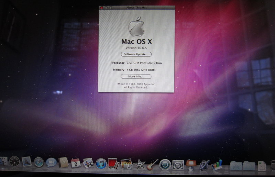Close the About This Mac window
The height and width of the screenshot is (177, 275).
click(102, 8)
